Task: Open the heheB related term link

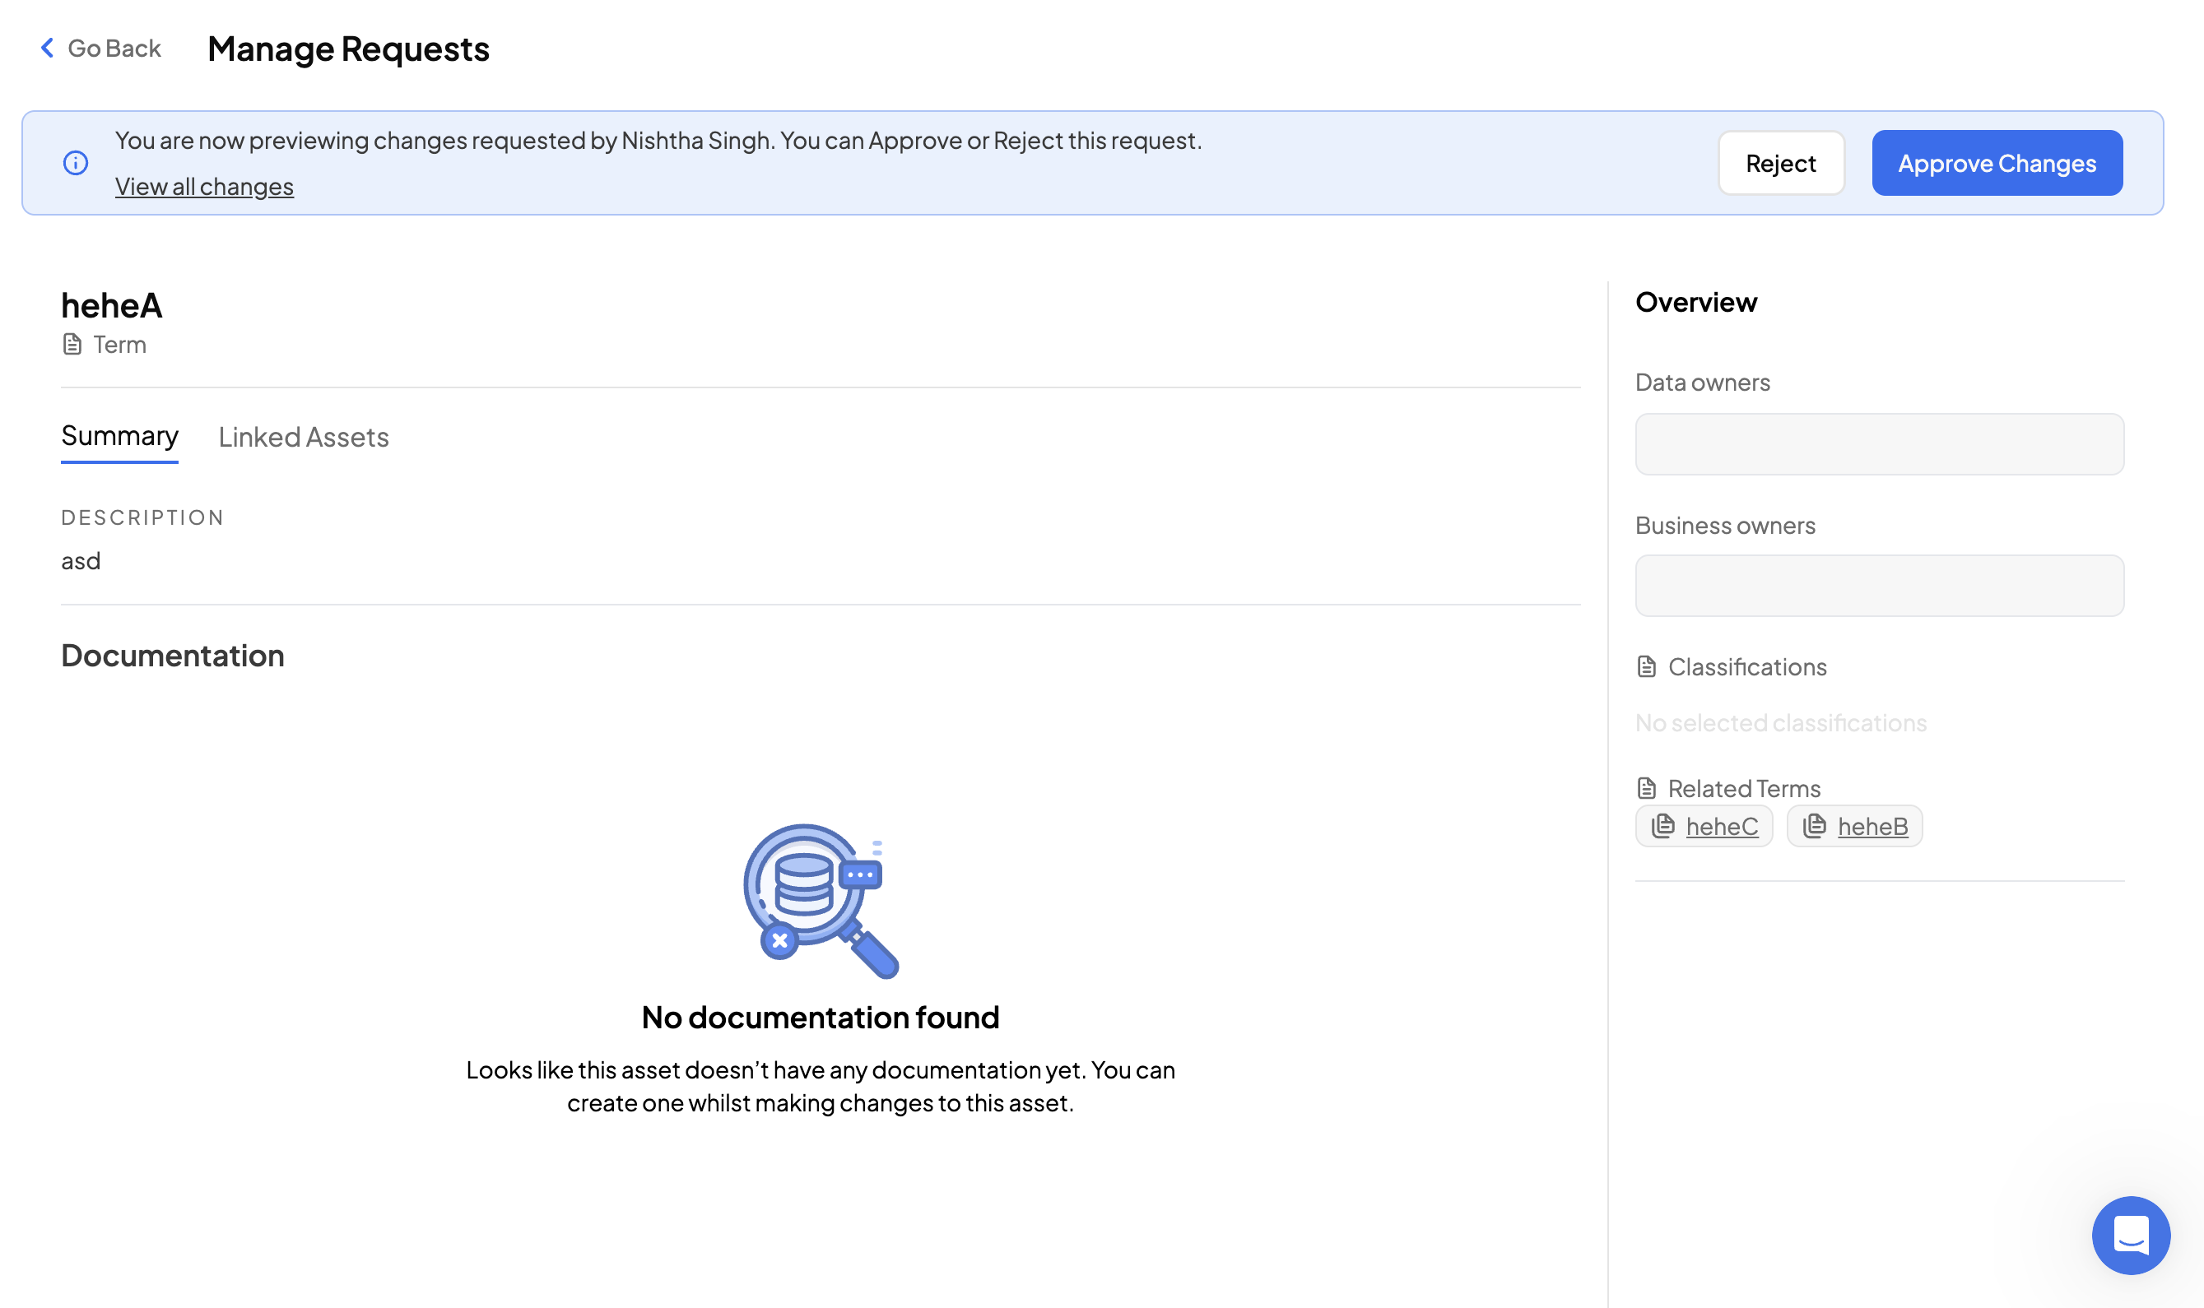Action: (x=1872, y=827)
